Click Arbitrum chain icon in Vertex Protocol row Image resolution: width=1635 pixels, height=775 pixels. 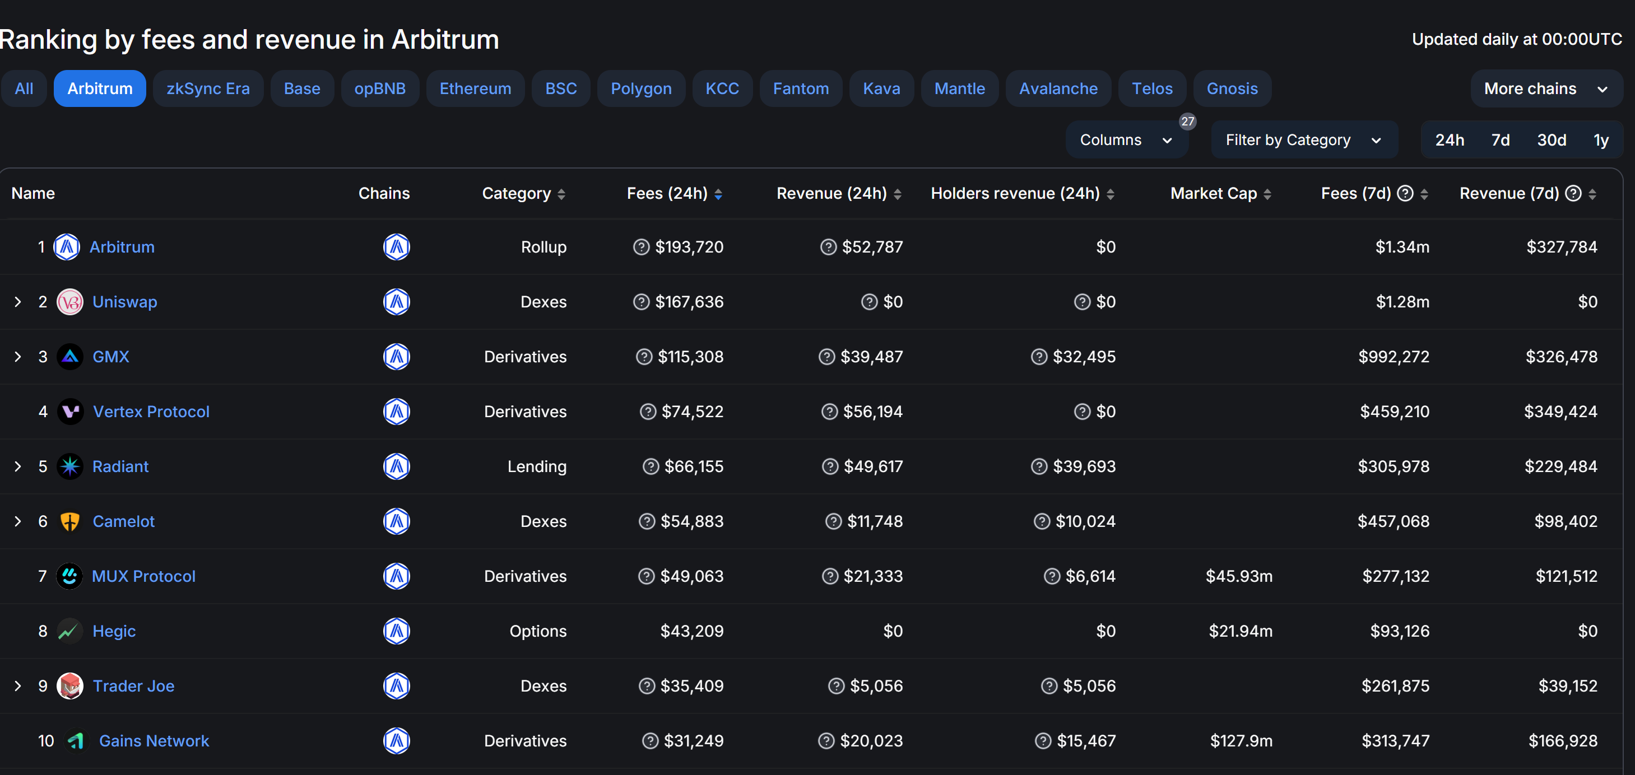tap(396, 412)
